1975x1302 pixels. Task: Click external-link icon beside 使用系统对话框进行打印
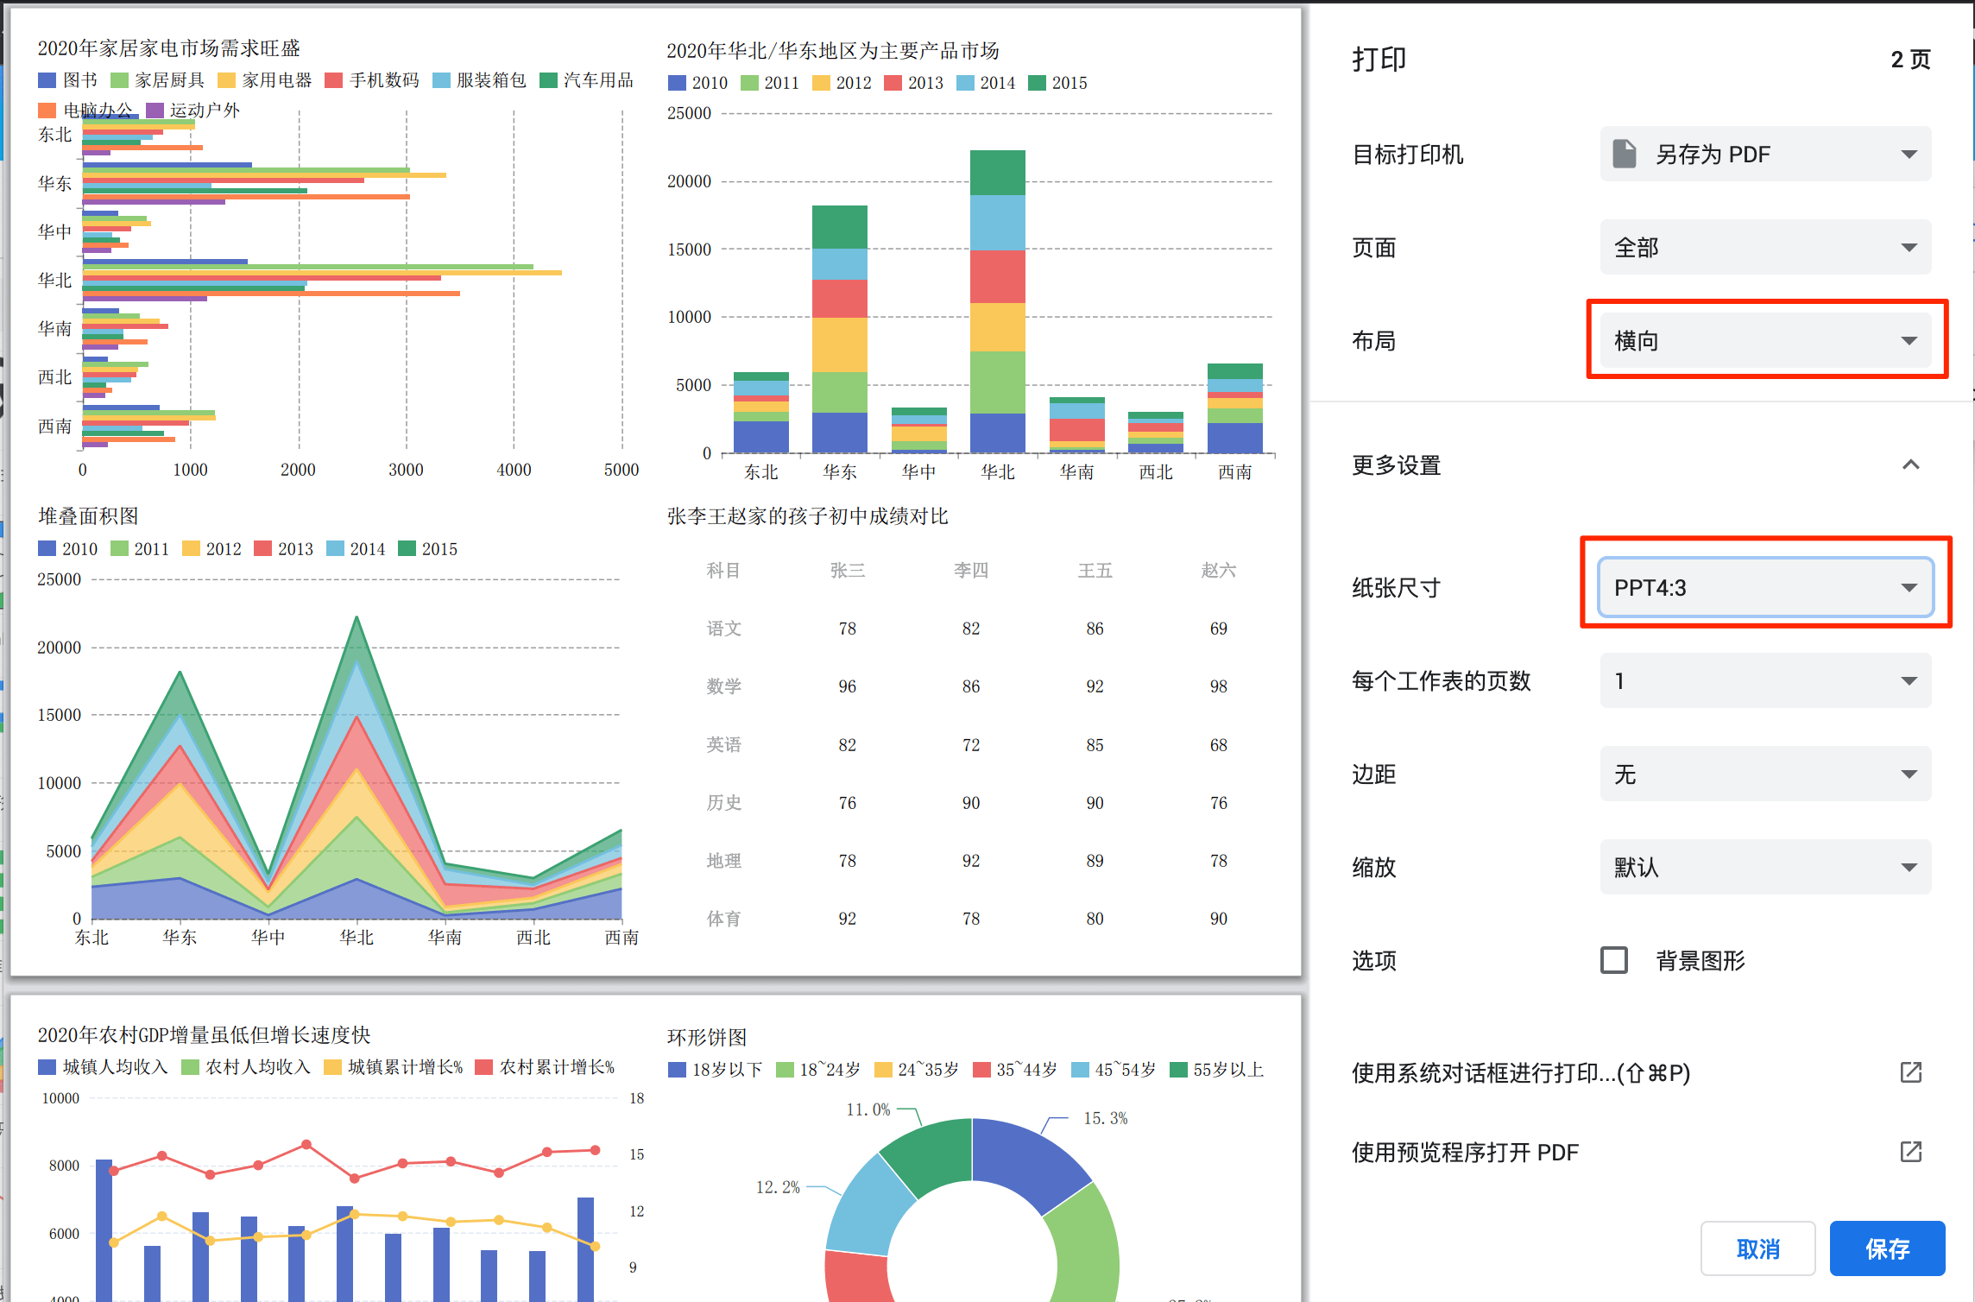[1911, 1072]
